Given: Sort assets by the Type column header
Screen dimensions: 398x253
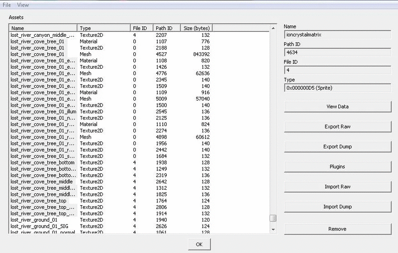Looking at the screenshot, I should [x=103, y=28].
